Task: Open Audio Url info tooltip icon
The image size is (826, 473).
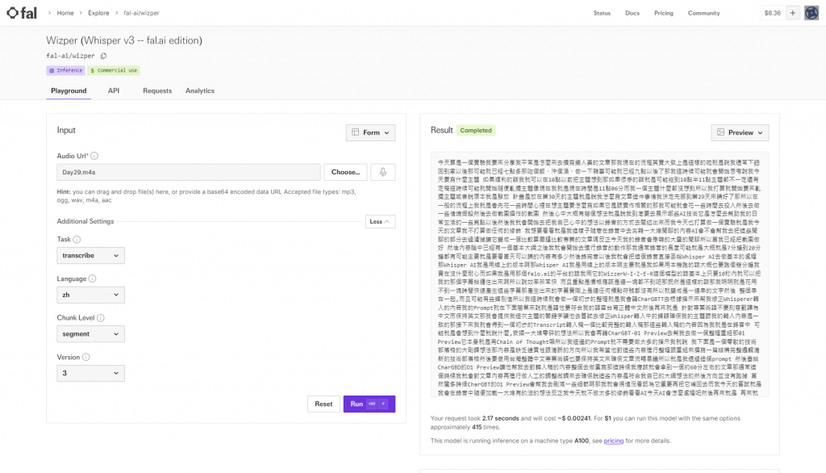Action: tap(94, 156)
